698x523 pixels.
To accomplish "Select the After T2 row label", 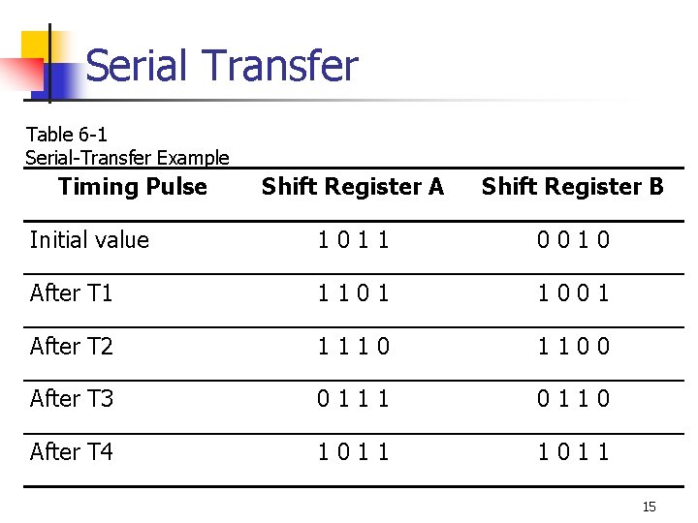I will [71, 346].
